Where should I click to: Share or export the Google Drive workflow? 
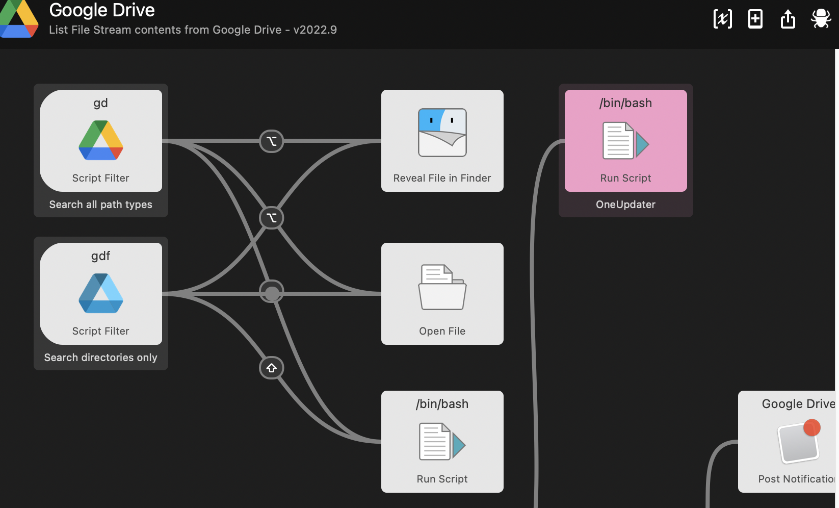pyautogui.click(x=788, y=19)
